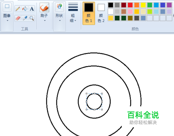
Task: Click the top-middle handle of the selected circle
Action: [94, 93]
